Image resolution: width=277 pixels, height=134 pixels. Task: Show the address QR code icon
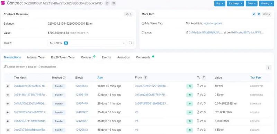click(x=114, y=3)
